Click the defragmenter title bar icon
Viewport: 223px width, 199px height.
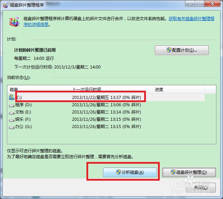pos(5,5)
